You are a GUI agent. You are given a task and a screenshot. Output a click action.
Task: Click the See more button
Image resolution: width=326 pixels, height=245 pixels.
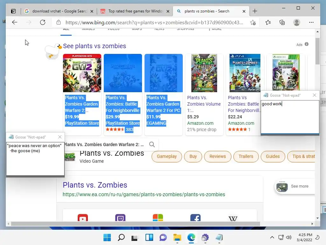[294, 186]
